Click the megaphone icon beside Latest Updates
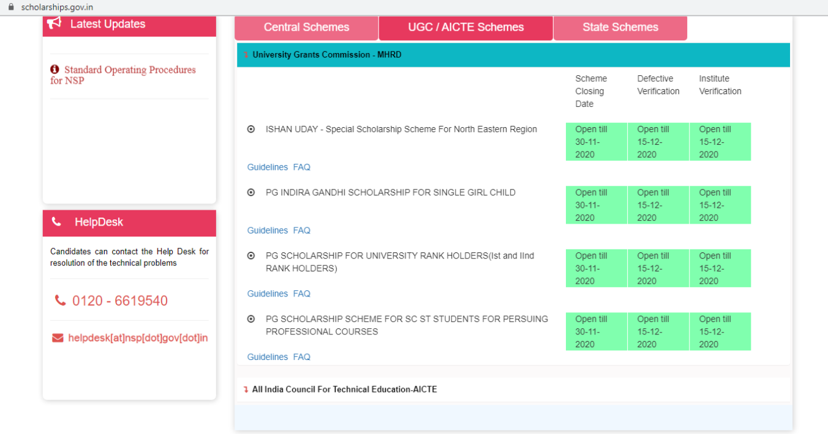The width and height of the screenshot is (828, 434). 55,23
